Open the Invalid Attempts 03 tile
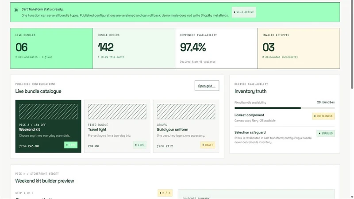 (x=298, y=48)
